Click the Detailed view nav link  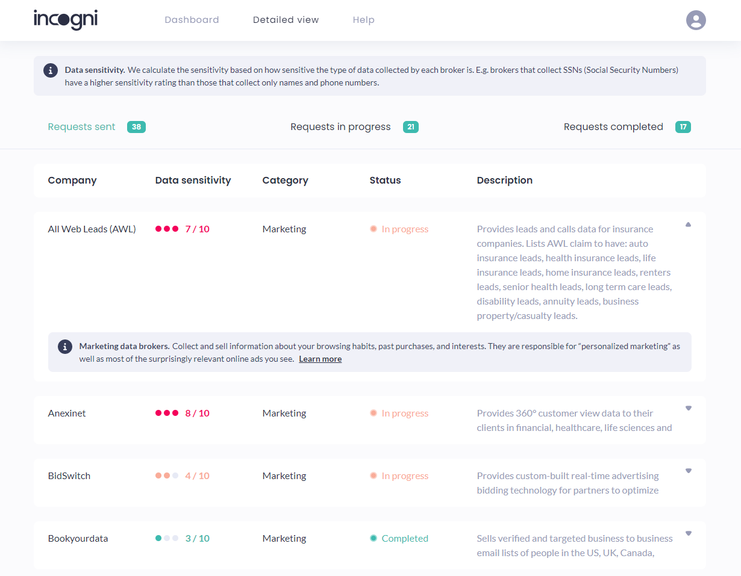[286, 20]
